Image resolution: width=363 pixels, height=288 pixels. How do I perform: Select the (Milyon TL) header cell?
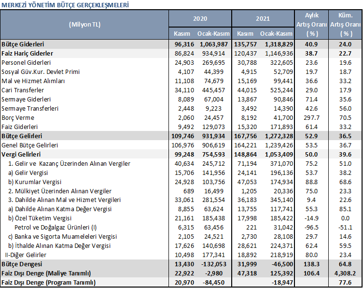pos(85,25)
